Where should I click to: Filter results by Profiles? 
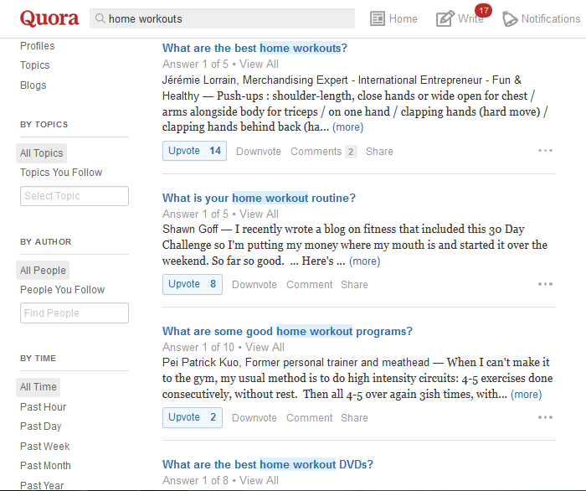pyautogui.click(x=38, y=45)
